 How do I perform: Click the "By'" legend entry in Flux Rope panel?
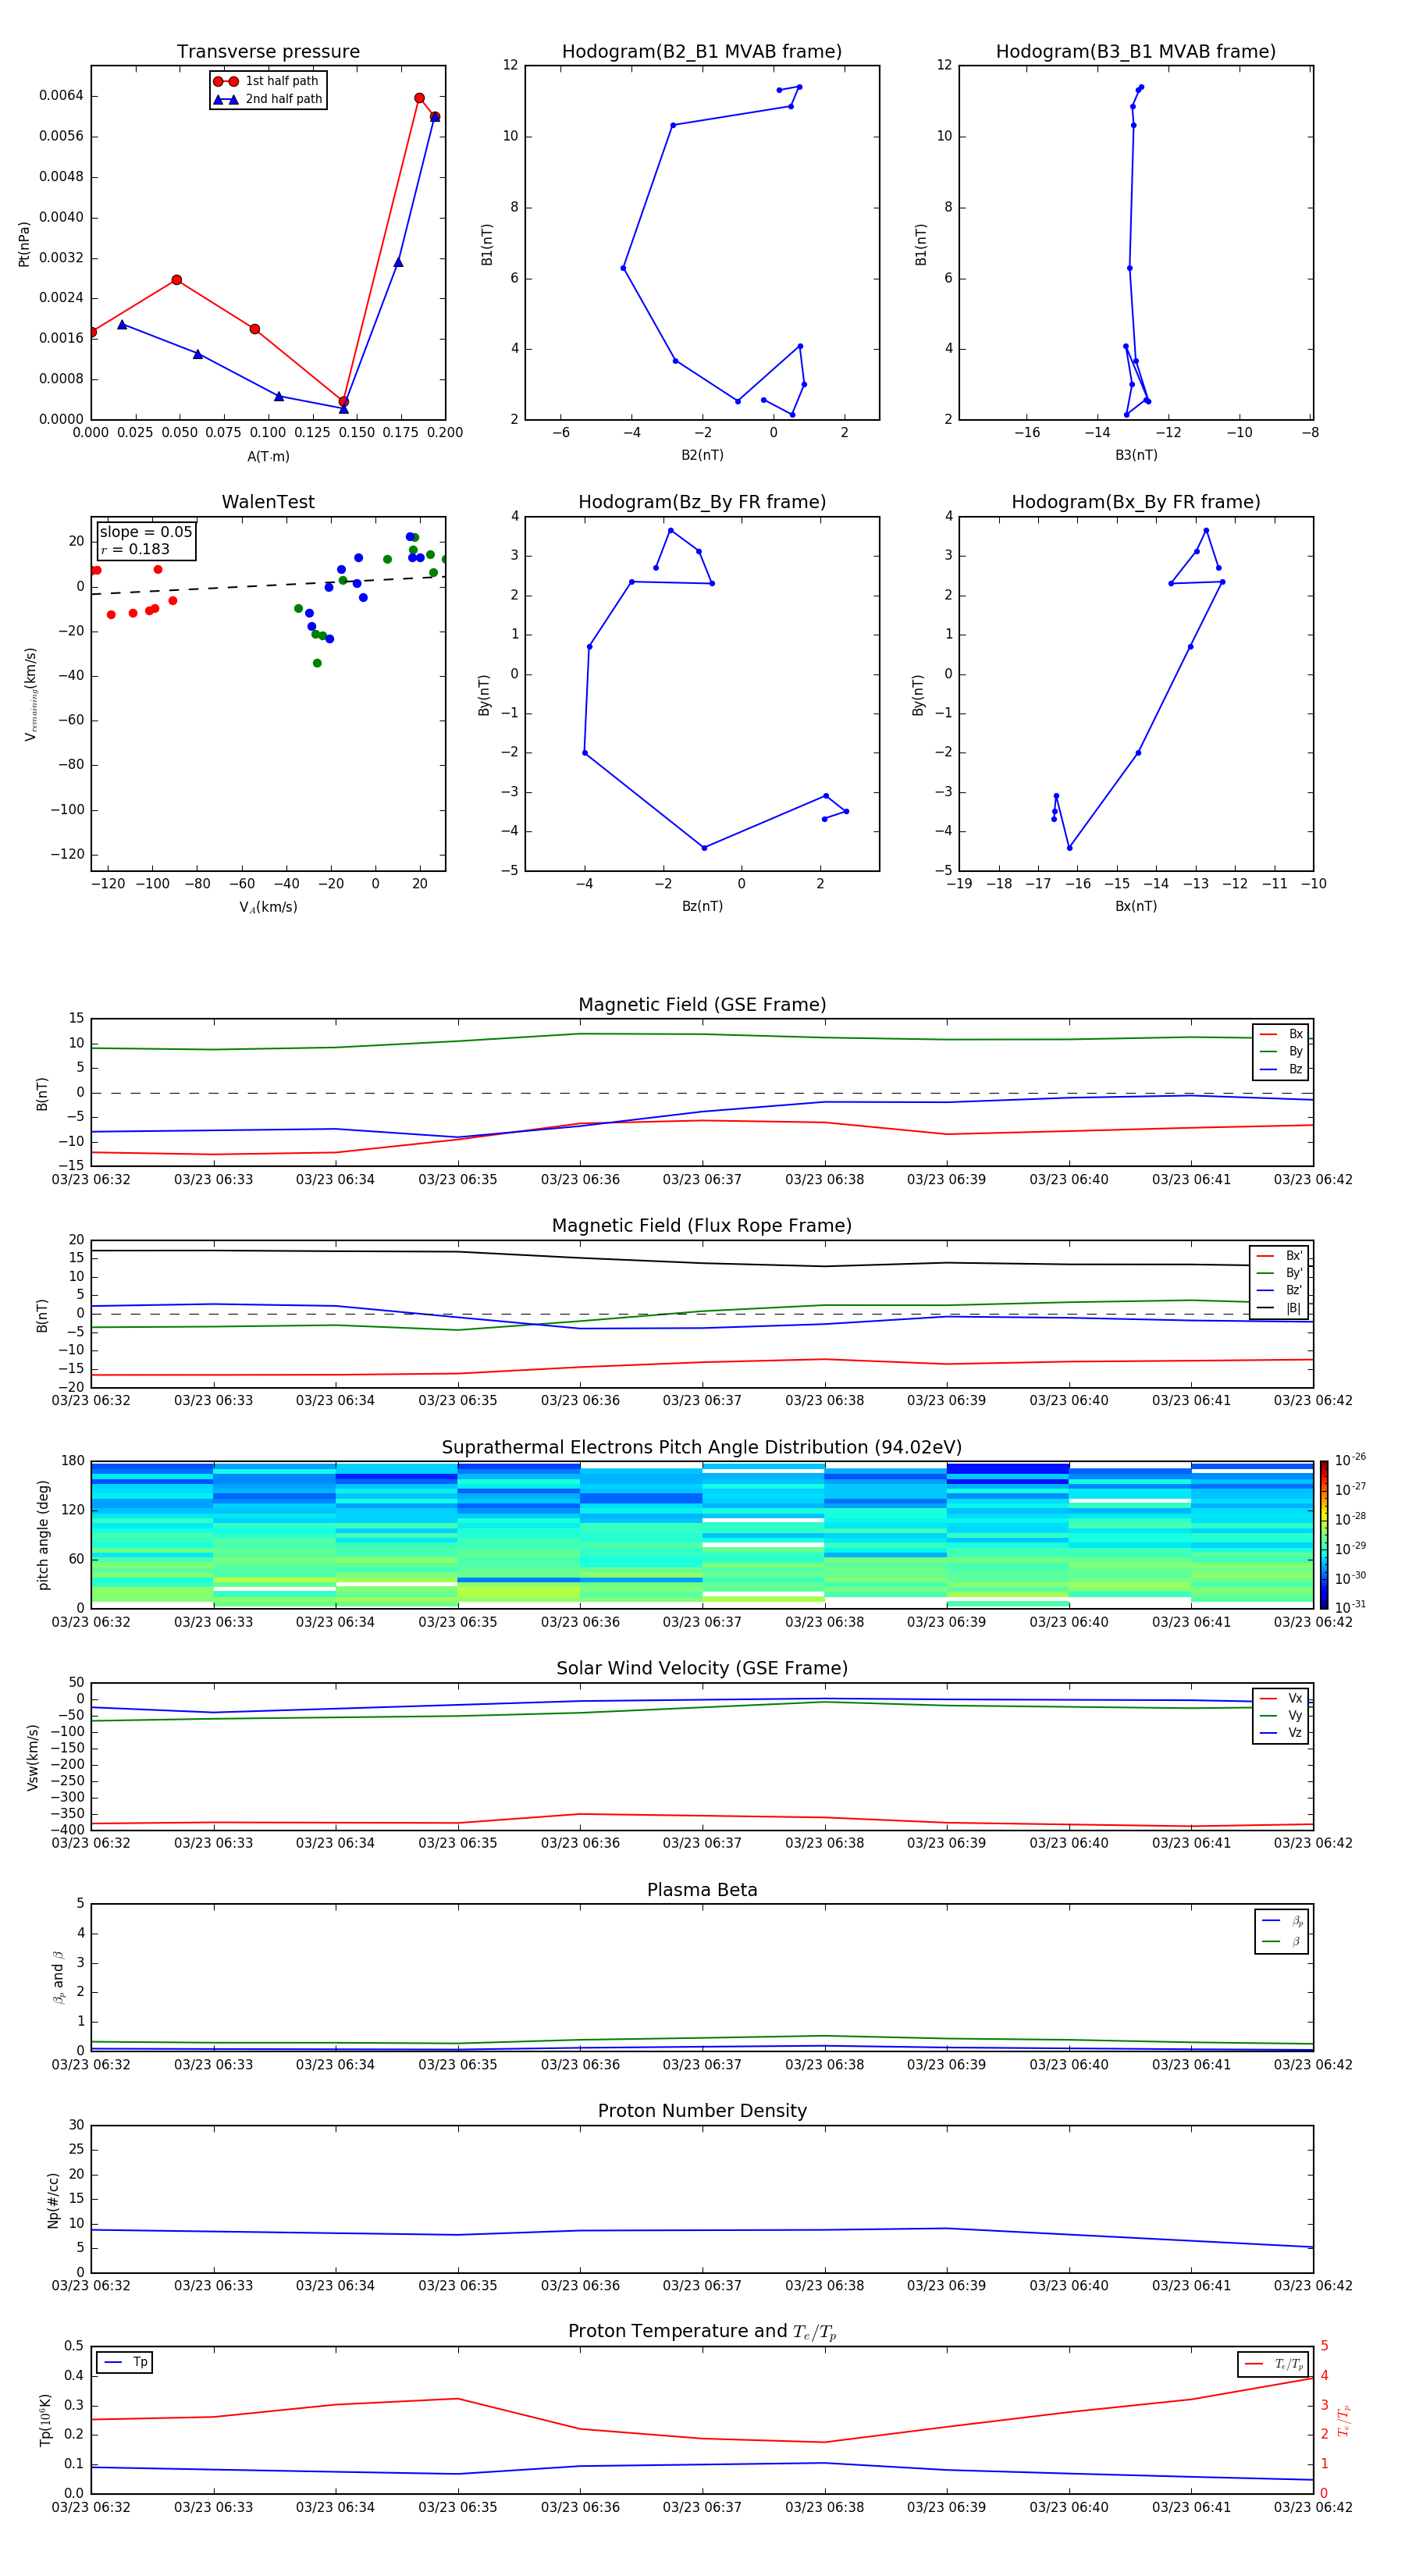pyautogui.click(x=1280, y=1273)
